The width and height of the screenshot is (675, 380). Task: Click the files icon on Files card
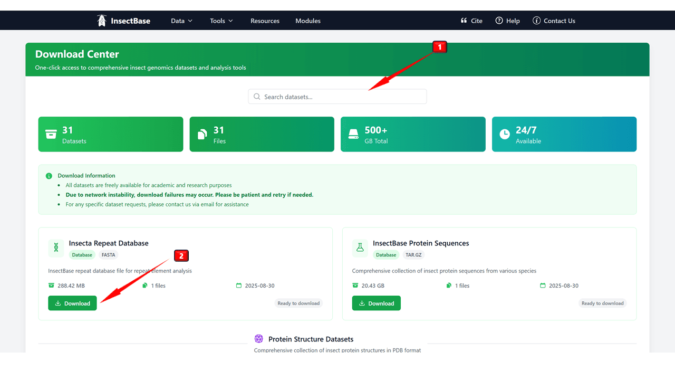[x=202, y=135]
